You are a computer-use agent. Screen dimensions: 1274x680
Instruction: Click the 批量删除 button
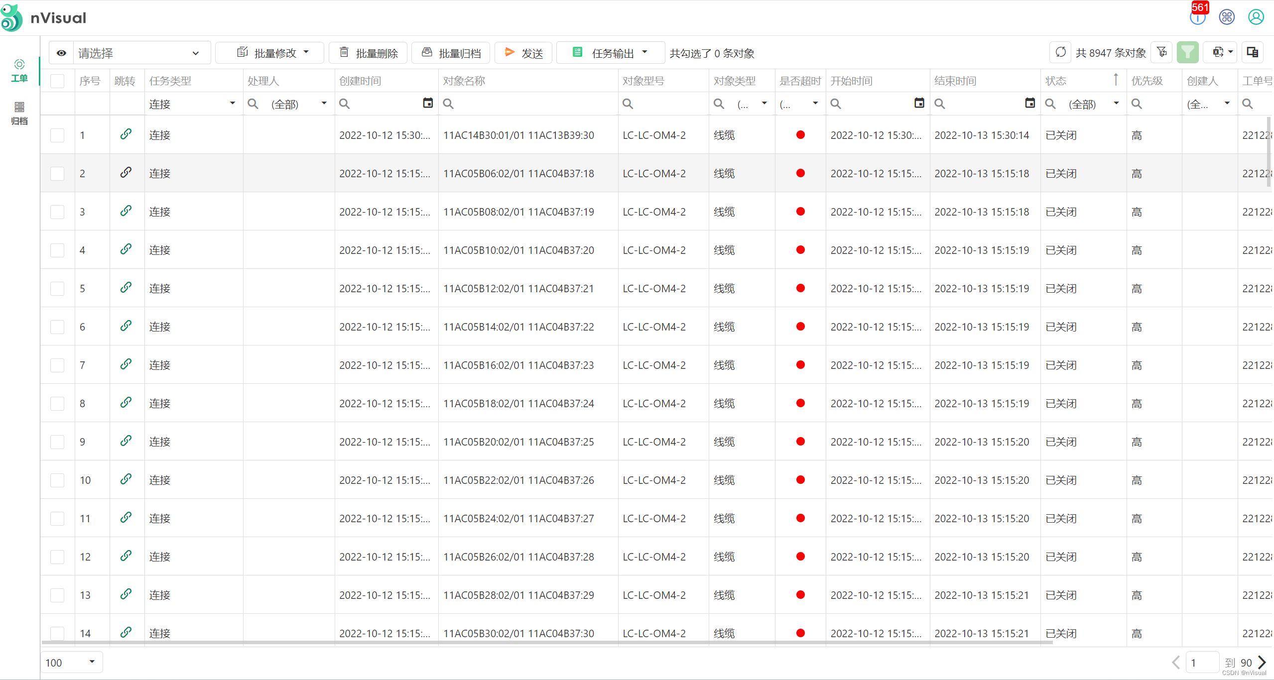coord(368,53)
